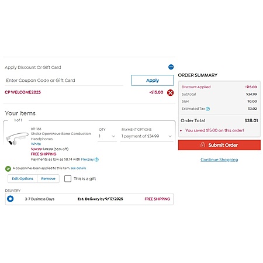Click the Shokz headphones product thumbnail

tap(16, 139)
